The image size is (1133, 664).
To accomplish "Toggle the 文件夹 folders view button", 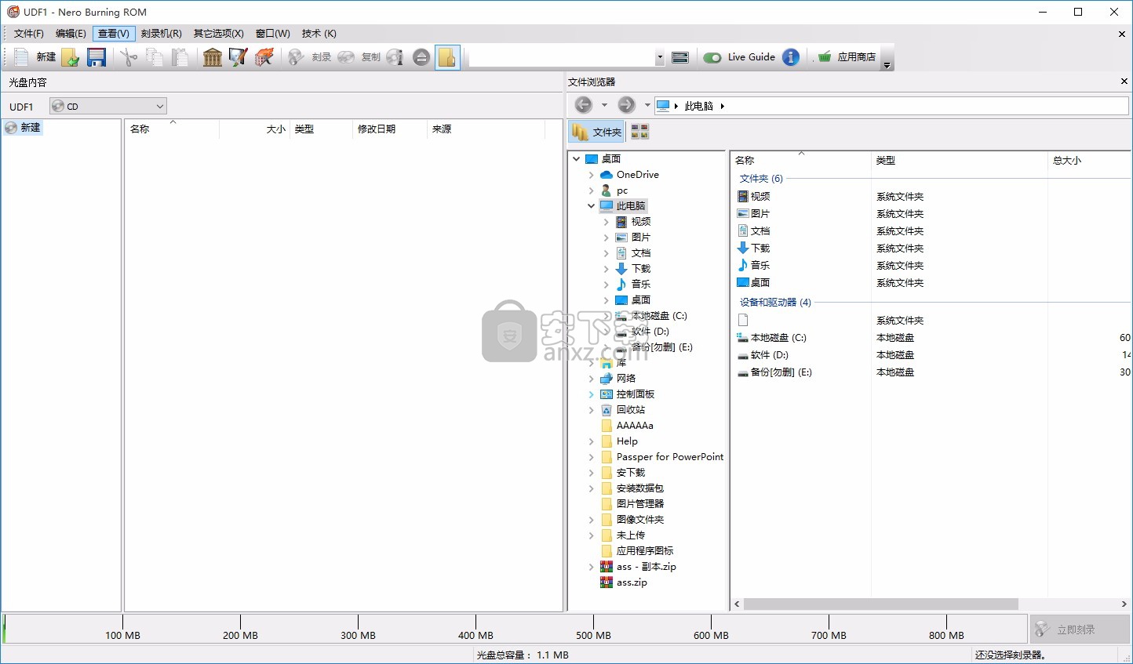I will point(597,132).
